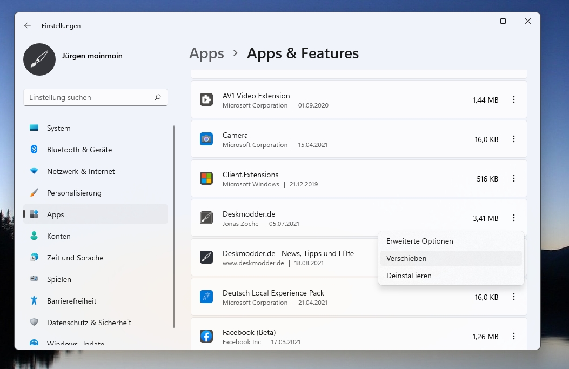Open more options for Camera

(x=514, y=139)
